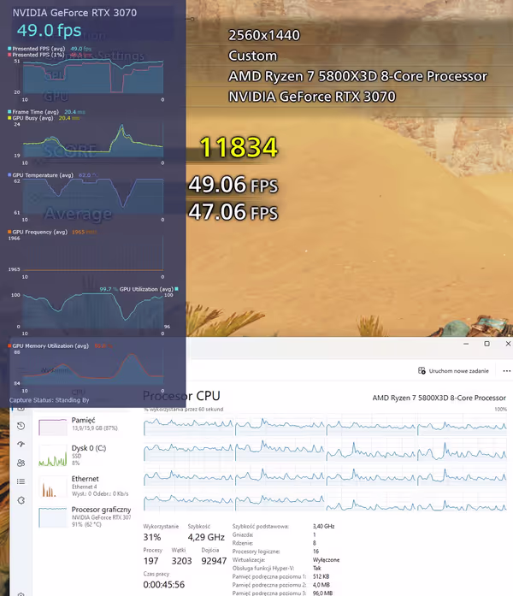Click benchmark line 'NVIDIA GeForce RTX 3070'
Screen dimensions: 513x596
coord(312,97)
